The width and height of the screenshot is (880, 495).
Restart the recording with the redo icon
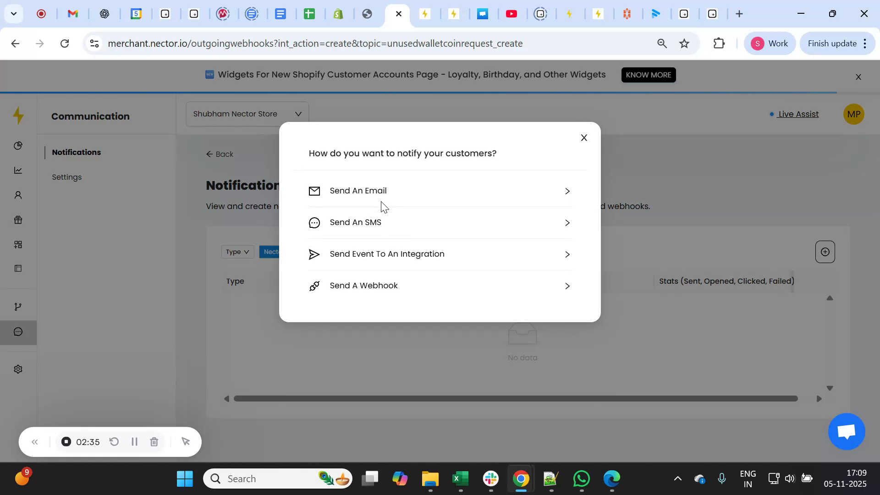[x=114, y=442]
